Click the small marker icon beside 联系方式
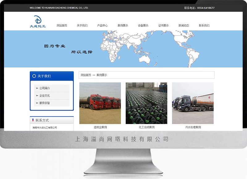247x179 pixels. (x=33, y=120)
